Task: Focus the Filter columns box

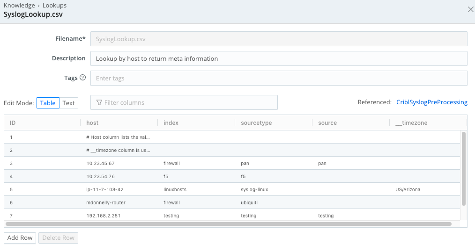Action: click(184, 102)
